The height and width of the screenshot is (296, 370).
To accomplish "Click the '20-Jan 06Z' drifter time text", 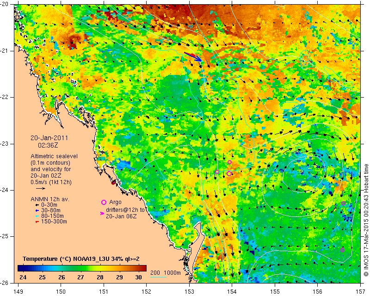I will (121, 216).
